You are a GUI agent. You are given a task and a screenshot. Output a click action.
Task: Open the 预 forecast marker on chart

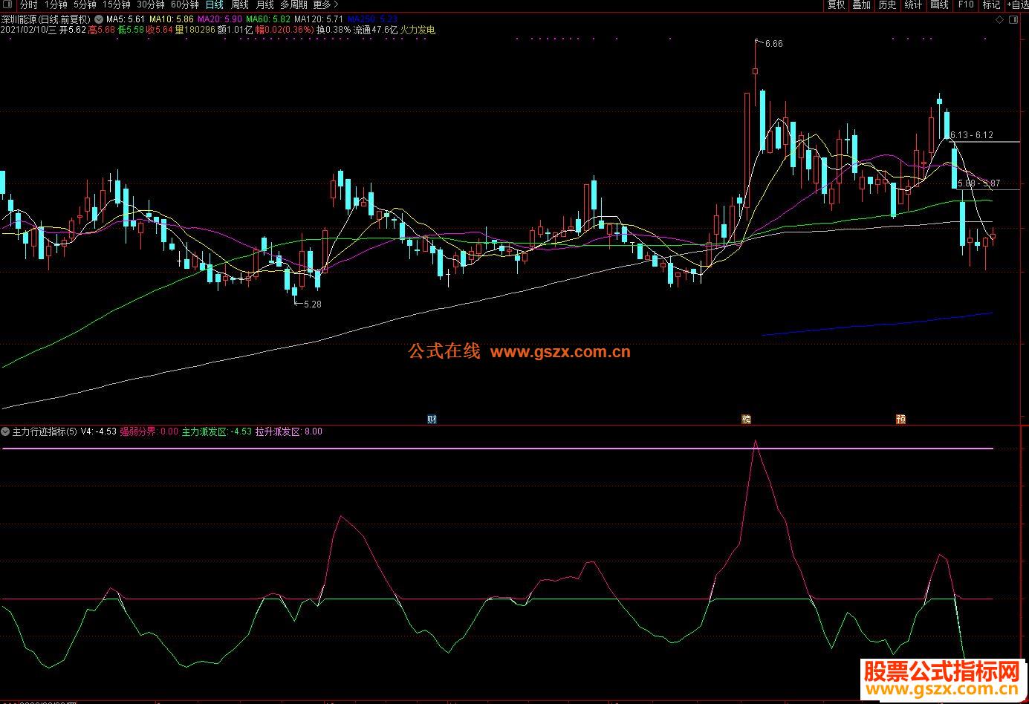click(901, 420)
